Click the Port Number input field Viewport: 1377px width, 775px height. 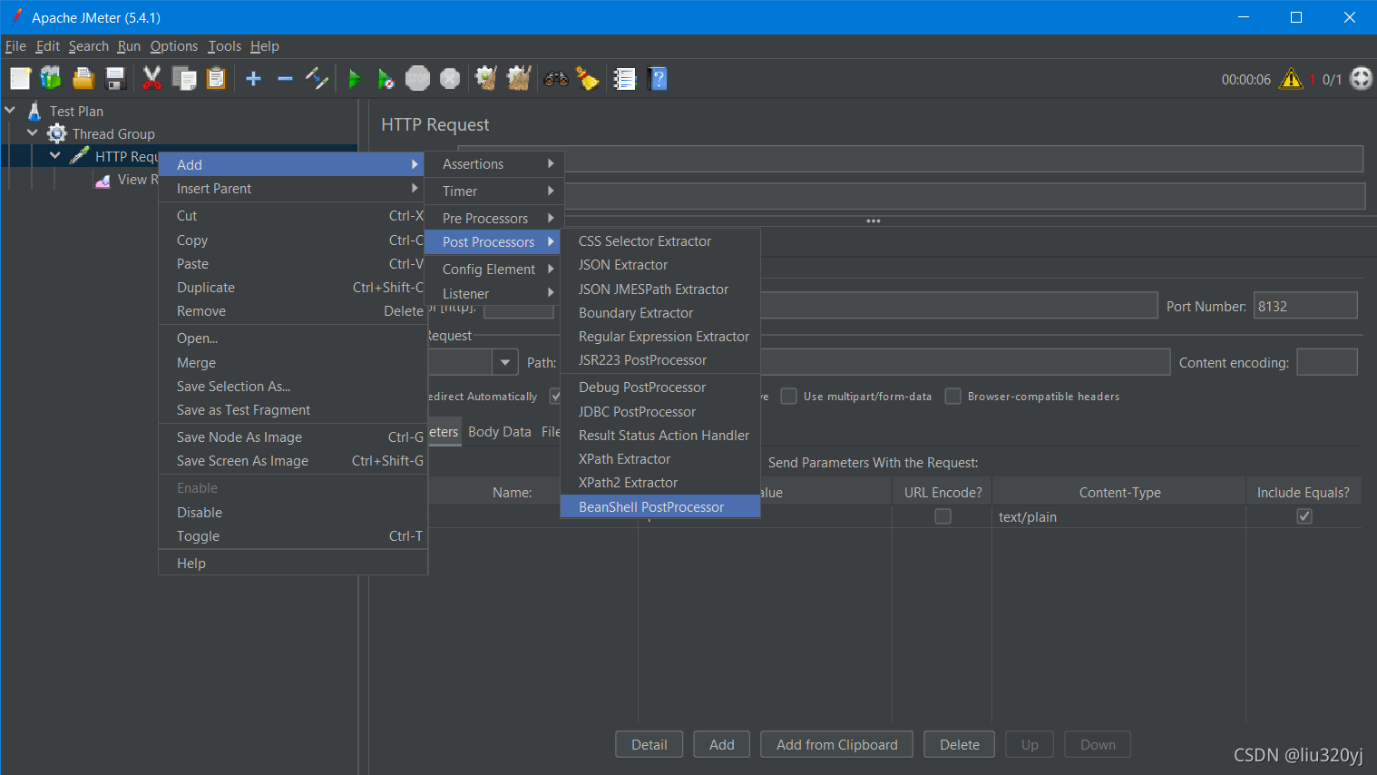tap(1305, 306)
